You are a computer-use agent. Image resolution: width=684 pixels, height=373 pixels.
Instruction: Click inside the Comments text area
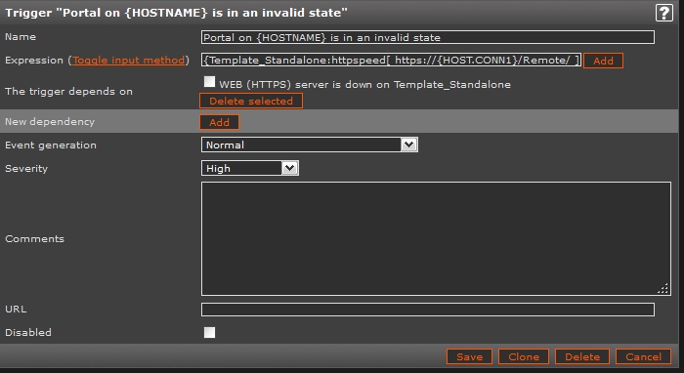tap(436, 239)
